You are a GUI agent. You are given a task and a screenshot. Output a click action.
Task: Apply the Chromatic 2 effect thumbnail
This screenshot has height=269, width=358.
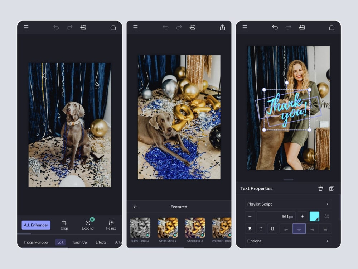click(195, 228)
